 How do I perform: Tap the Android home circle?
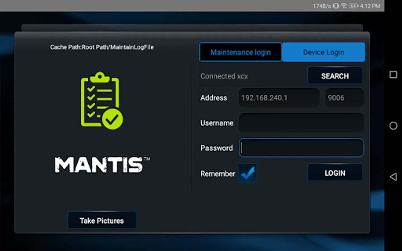(x=393, y=126)
